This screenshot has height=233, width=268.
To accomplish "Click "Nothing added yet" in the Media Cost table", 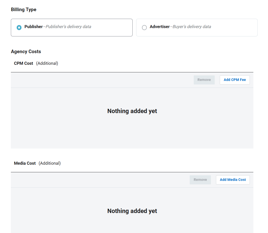I will [132, 211].
